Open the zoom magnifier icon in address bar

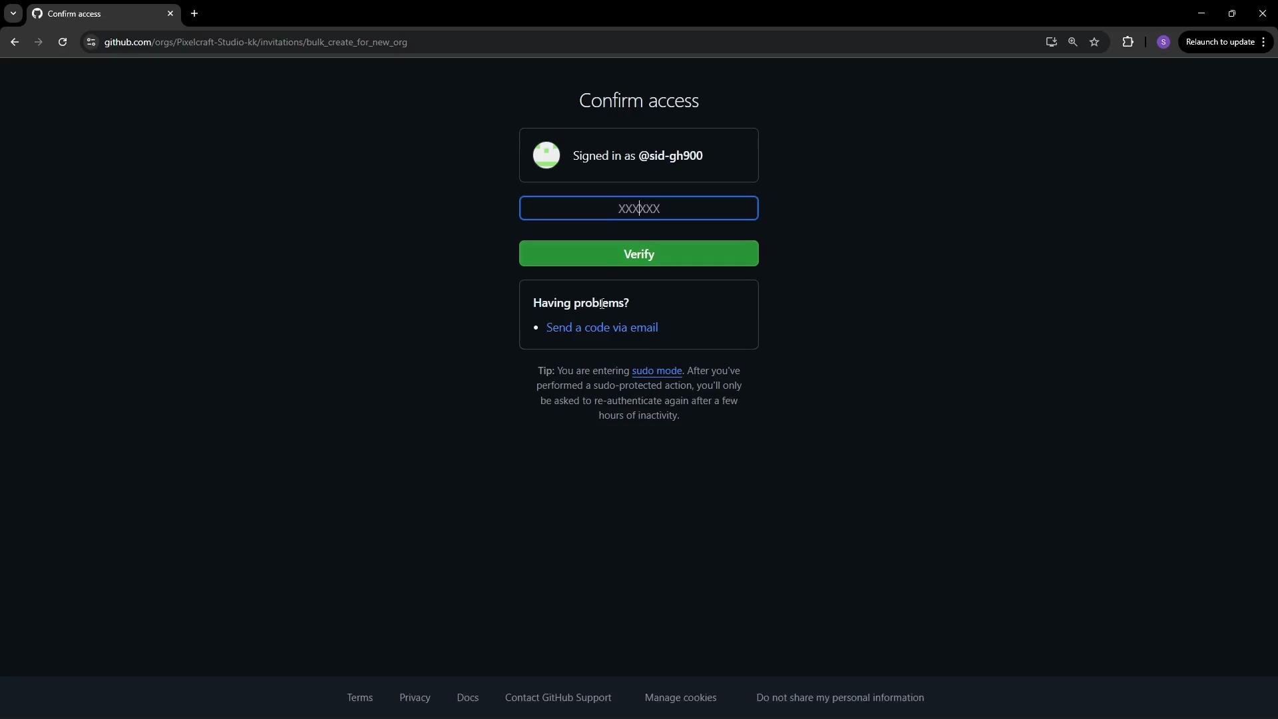point(1072,42)
